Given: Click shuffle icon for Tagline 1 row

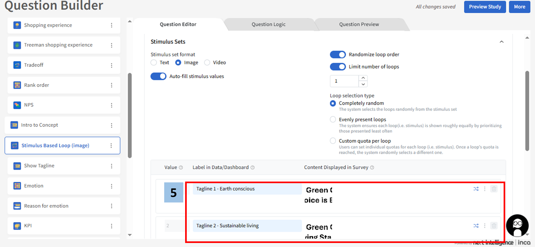Looking at the screenshot, I should (x=476, y=189).
